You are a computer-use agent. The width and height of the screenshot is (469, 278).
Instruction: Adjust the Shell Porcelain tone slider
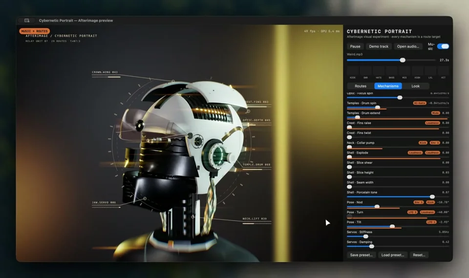point(398,196)
